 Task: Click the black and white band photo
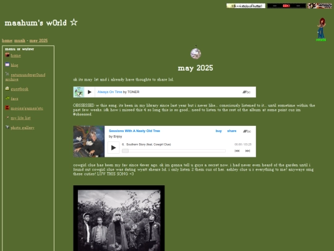[119, 218]
